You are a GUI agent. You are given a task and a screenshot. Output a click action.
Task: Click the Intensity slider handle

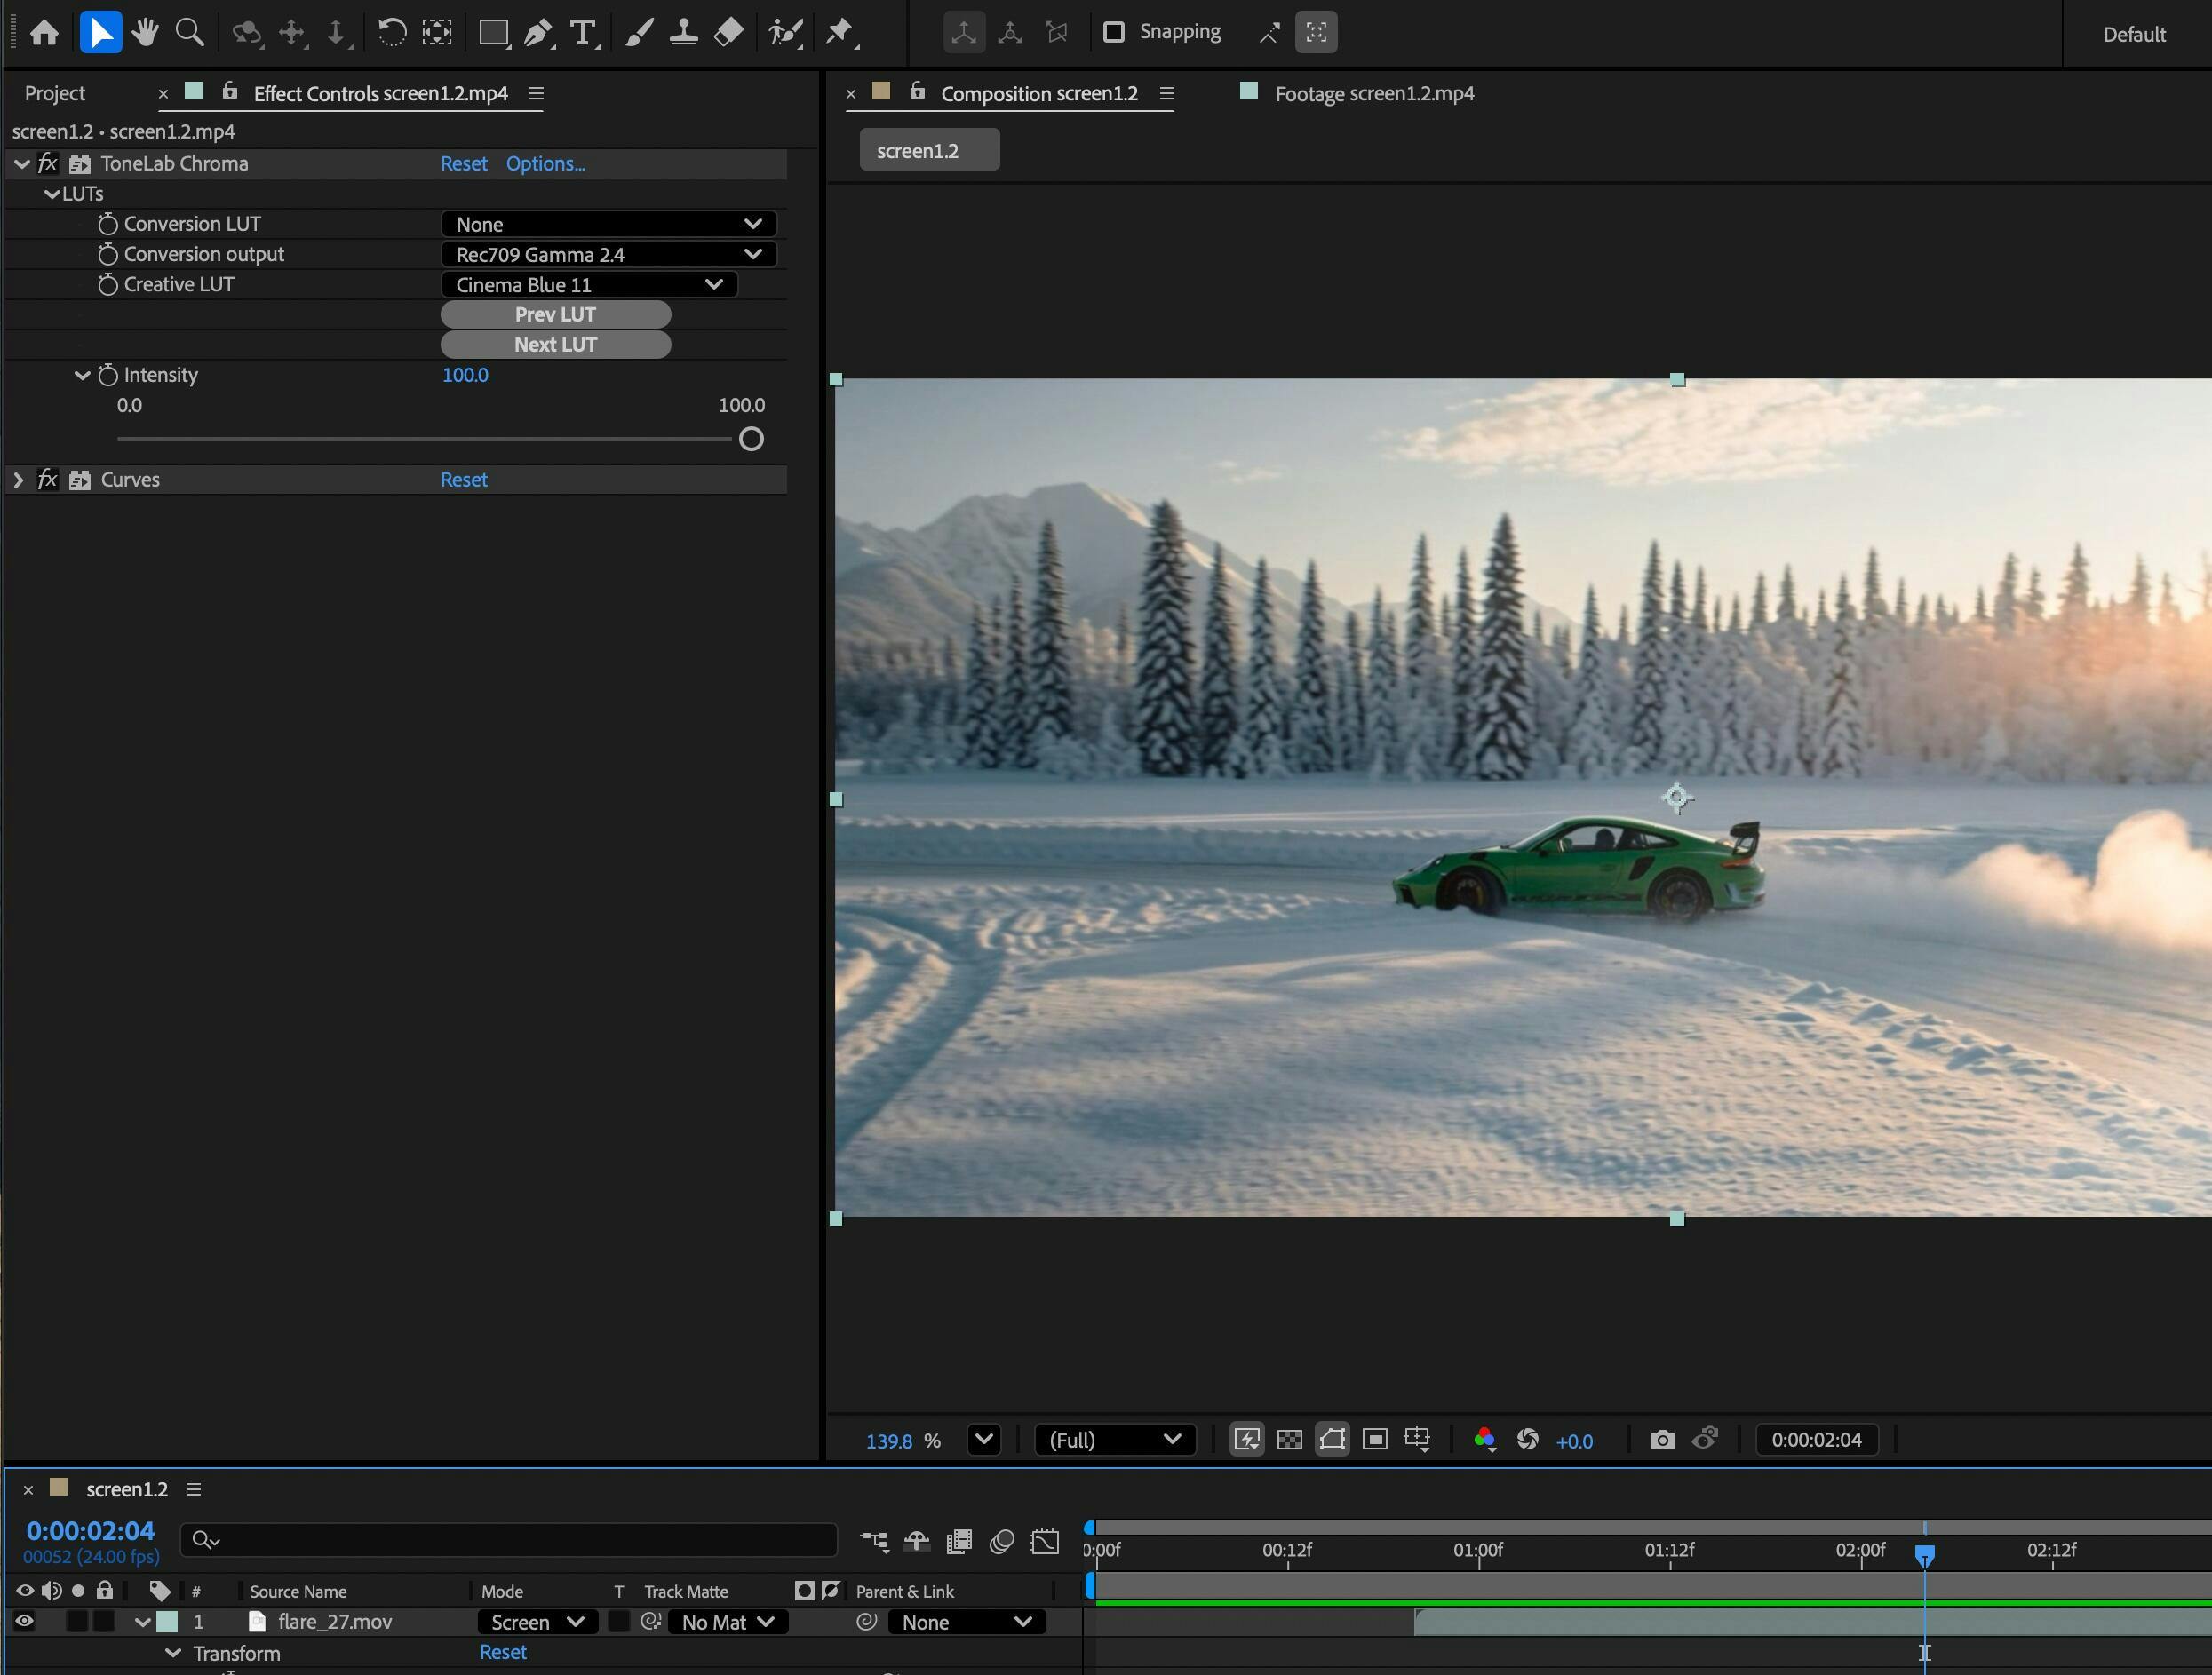(751, 439)
